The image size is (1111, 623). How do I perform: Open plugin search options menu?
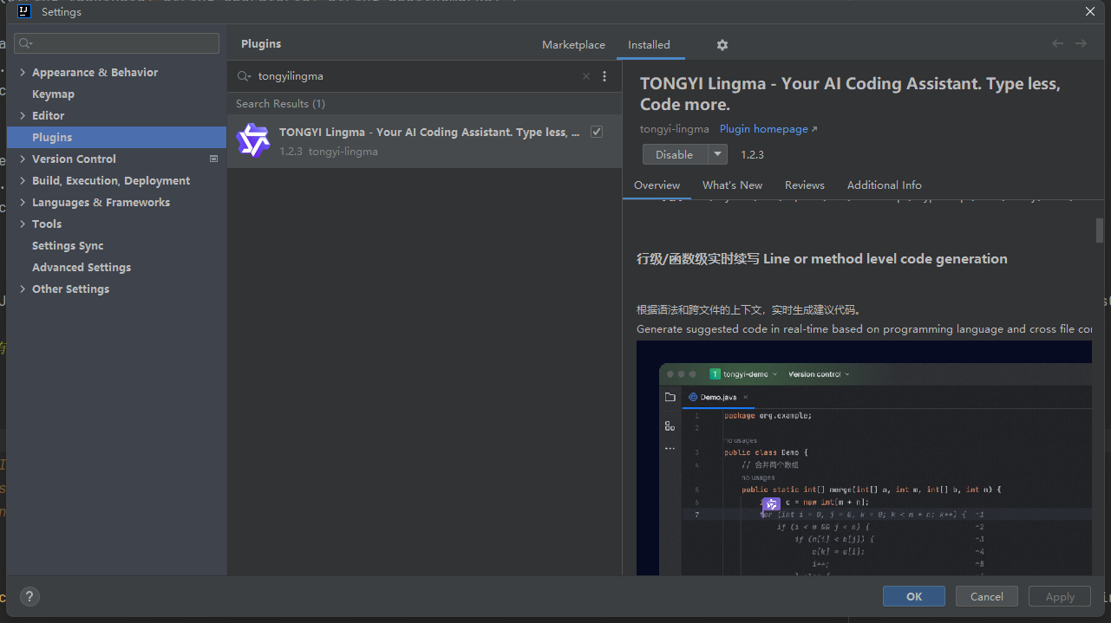tap(605, 76)
